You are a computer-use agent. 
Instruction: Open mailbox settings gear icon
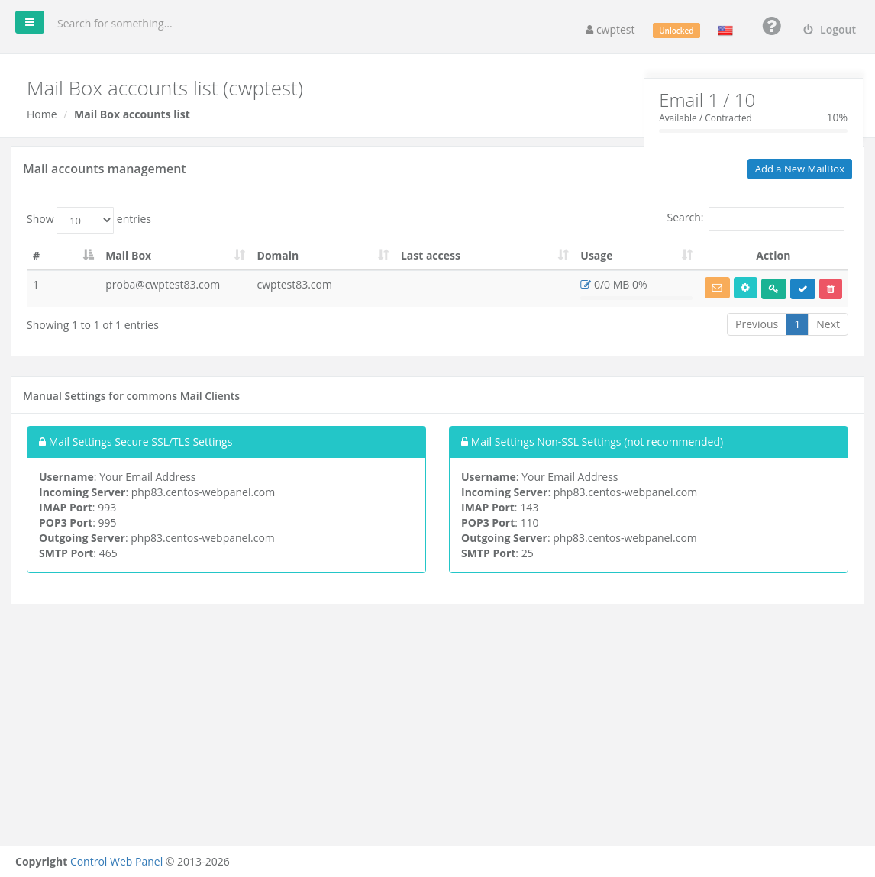745,288
